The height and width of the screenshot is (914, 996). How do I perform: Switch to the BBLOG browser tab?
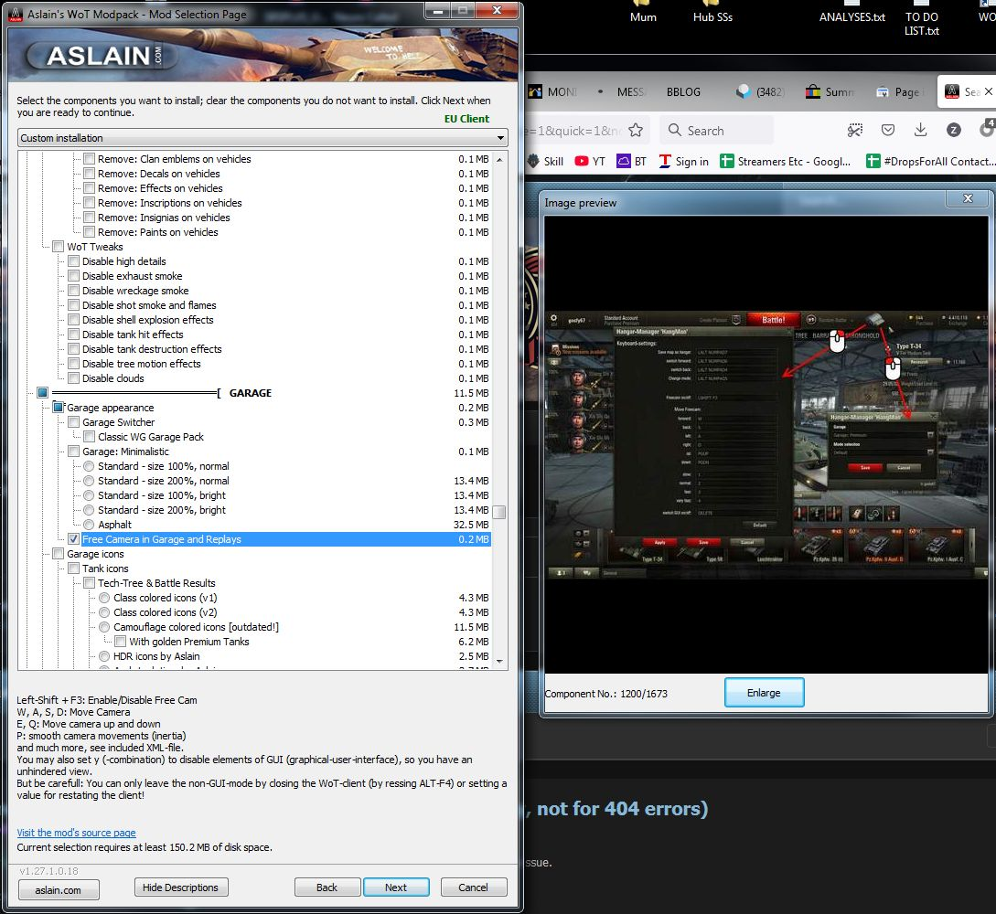pos(683,91)
